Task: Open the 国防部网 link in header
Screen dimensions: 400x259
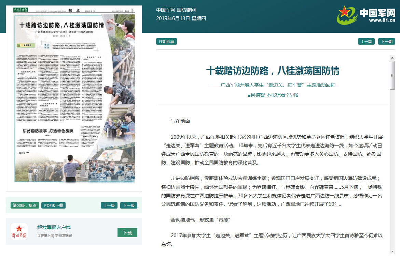Action: [186, 10]
